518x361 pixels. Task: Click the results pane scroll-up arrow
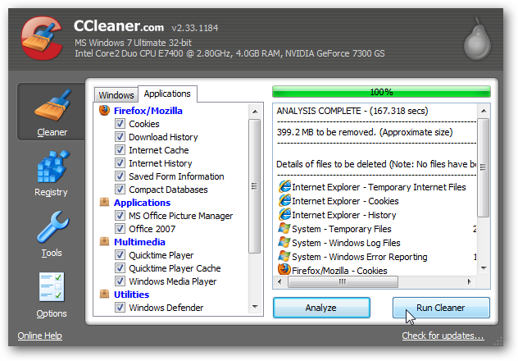(484, 111)
